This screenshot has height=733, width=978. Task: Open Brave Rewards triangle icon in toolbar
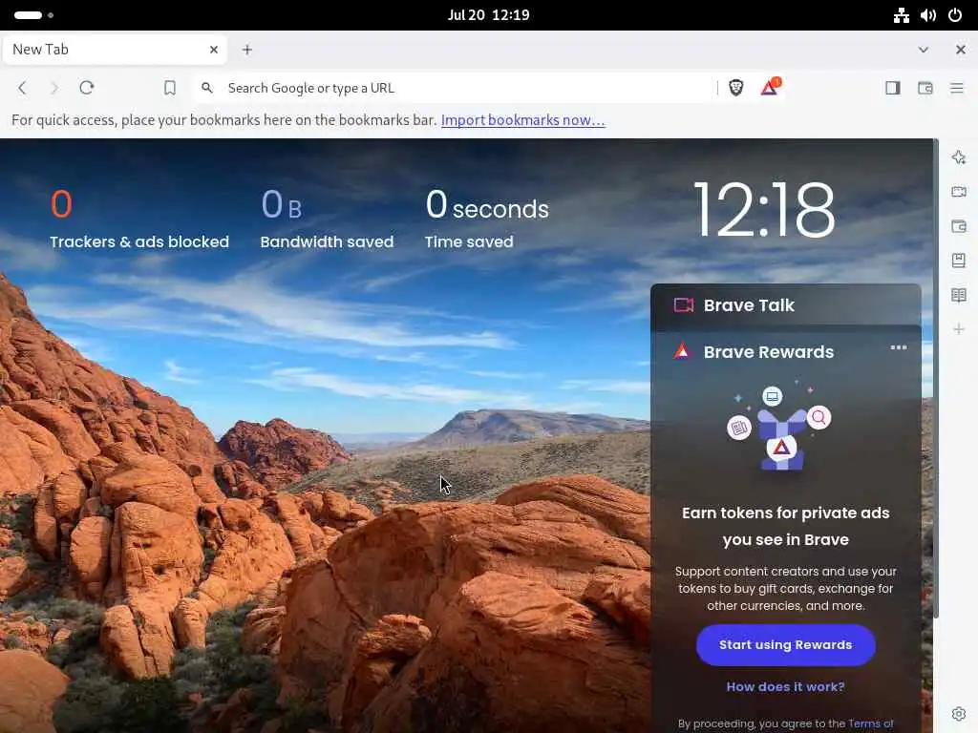point(771,87)
